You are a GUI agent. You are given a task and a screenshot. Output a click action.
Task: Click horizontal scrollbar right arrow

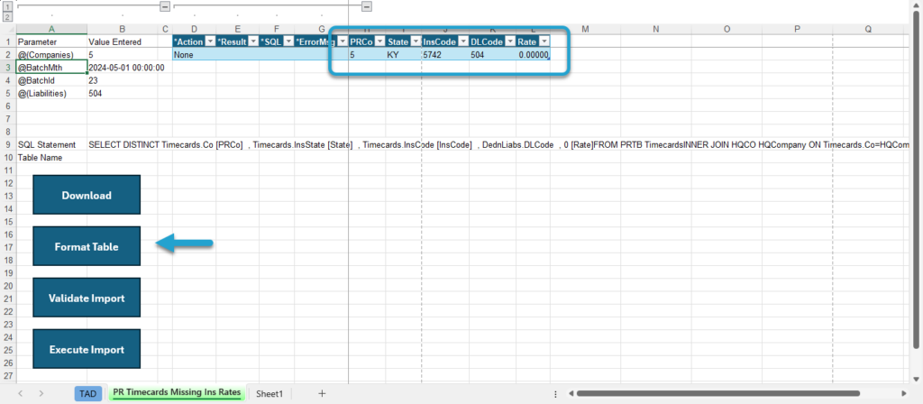coord(904,393)
